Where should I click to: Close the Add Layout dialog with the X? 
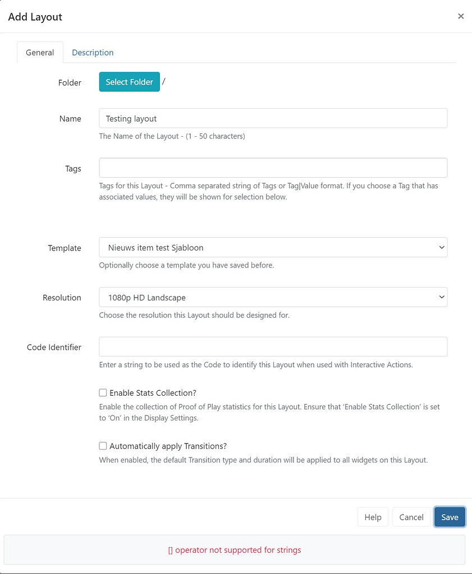coord(461,16)
